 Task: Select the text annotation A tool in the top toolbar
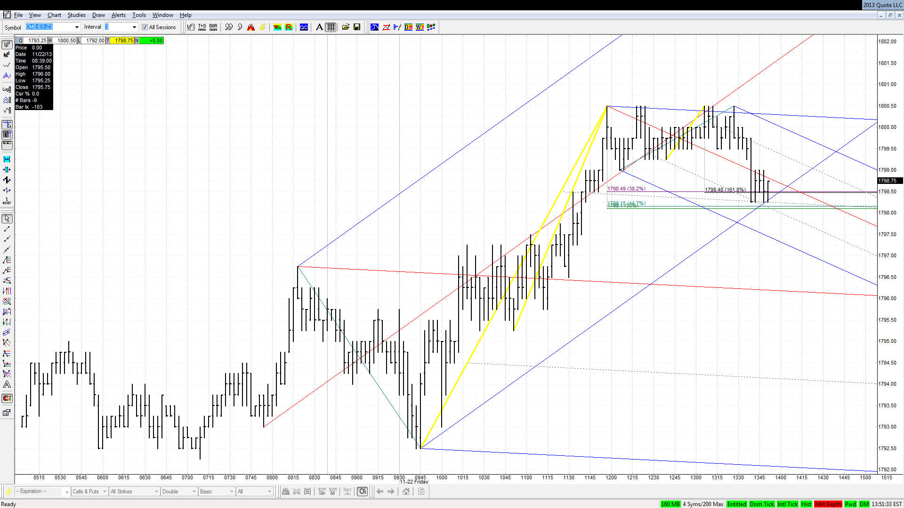319,27
